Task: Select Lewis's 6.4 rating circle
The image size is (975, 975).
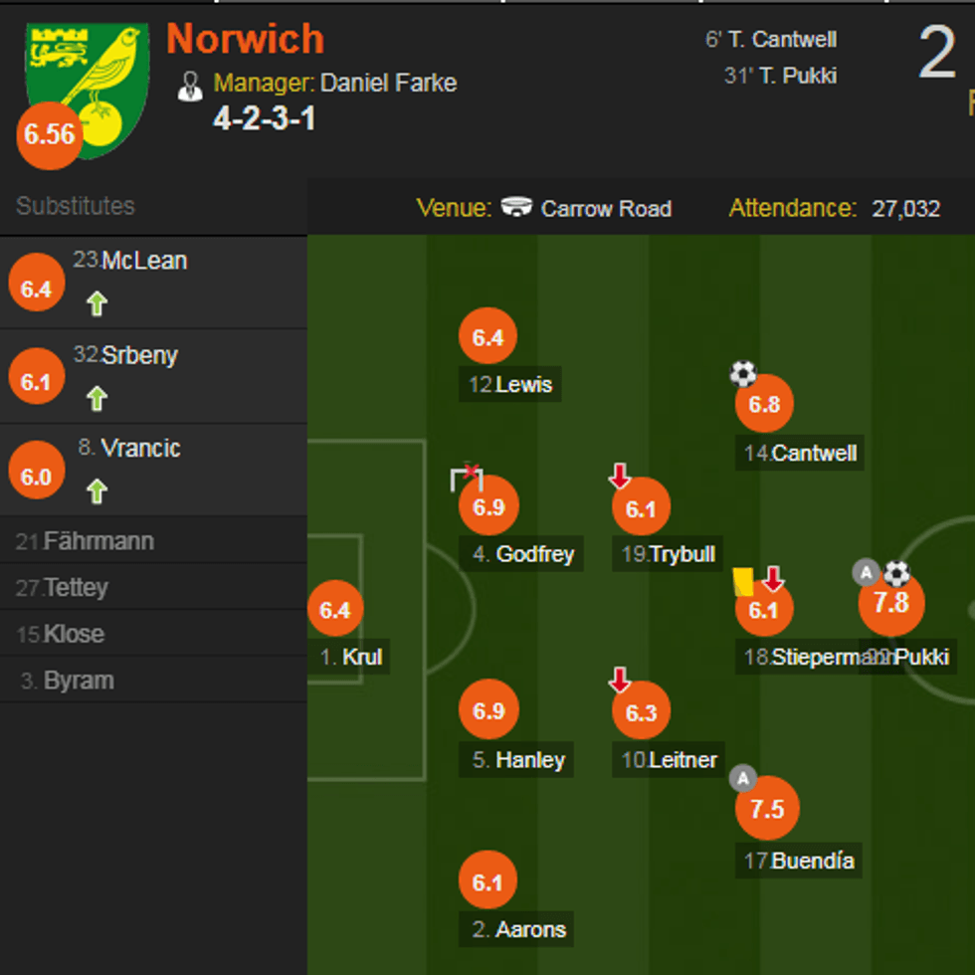Action: click(x=487, y=338)
